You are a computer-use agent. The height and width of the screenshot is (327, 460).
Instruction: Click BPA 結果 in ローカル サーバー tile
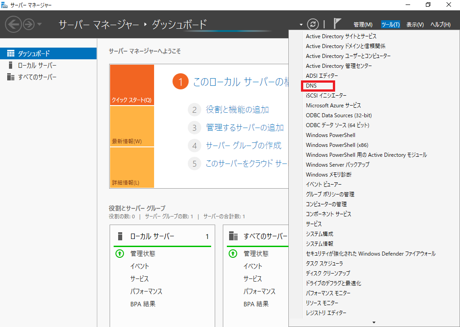143,304
